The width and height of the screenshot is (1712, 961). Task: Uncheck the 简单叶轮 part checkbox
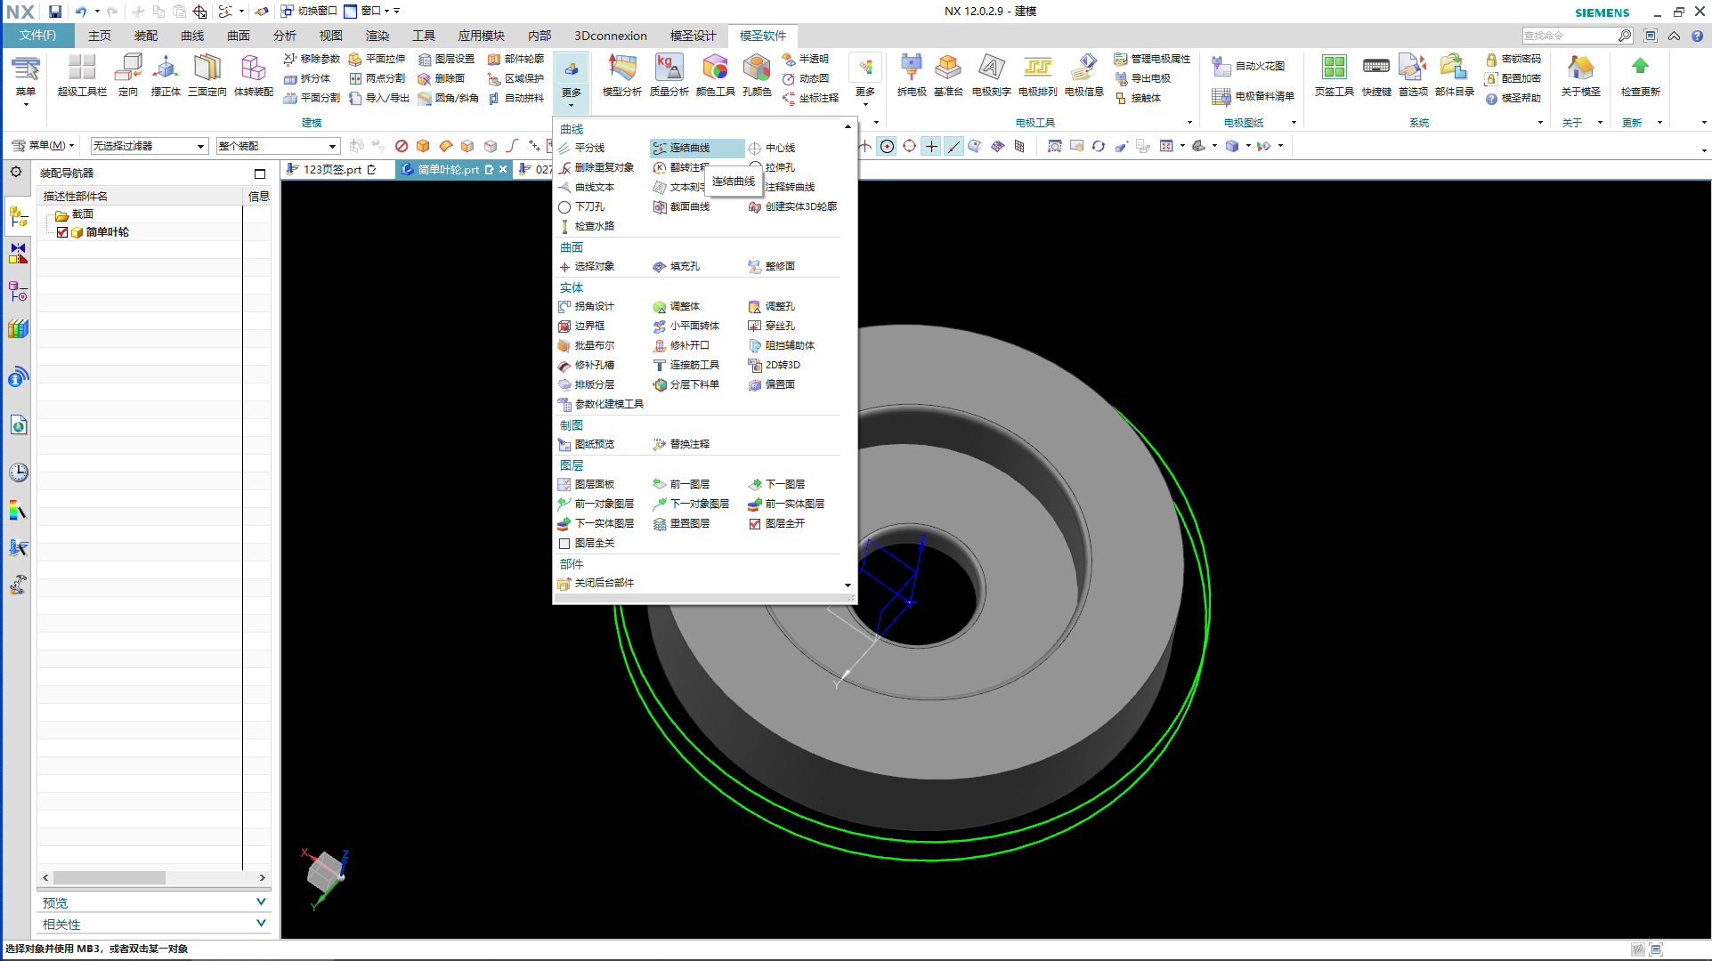62,232
